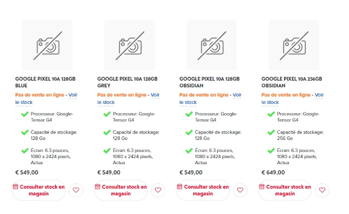This screenshot has width=349, height=214.
Task: Visit GOOGLE PIXEL 10A 256GB OBSIDIAN page
Action: 291,82
